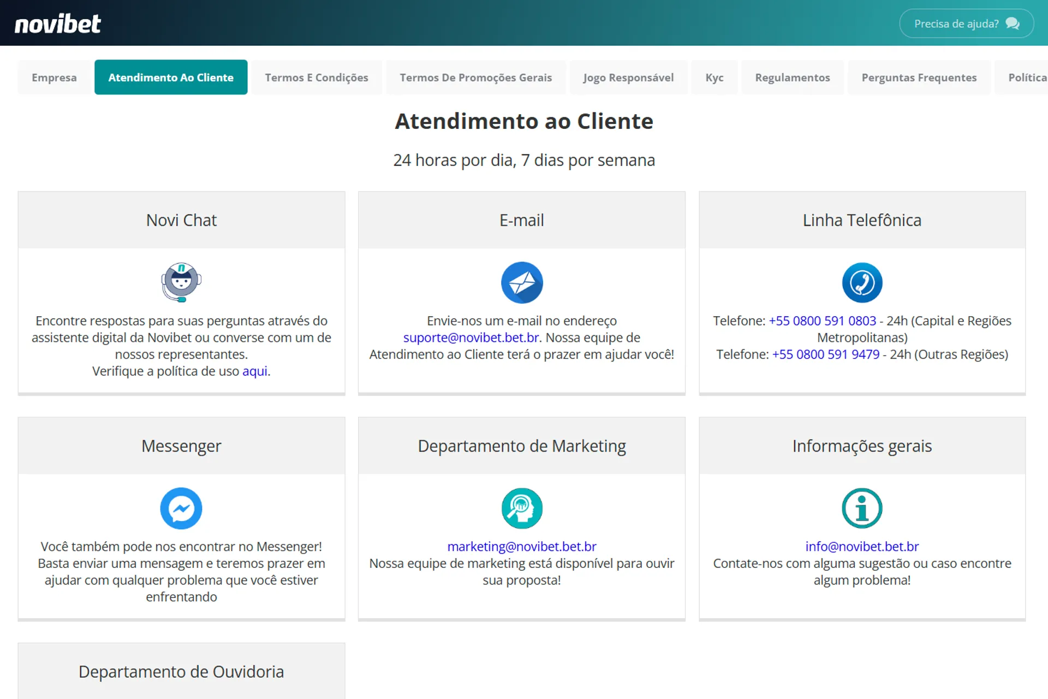Select the Perguntas Frequentes tab
Screen dimensions: 1048x699
pyautogui.click(x=919, y=77)
